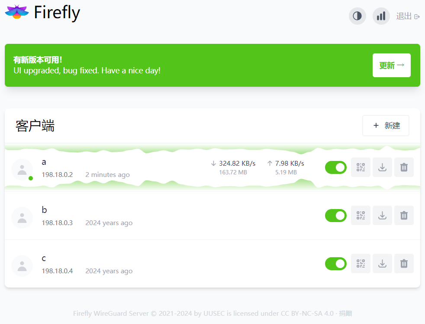Open the traffic statistics chart icon
The image size is (425, 324).
(381, 16)
